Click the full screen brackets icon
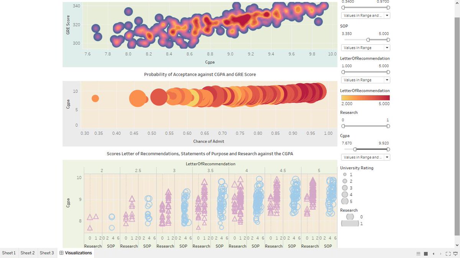The image size is (460, 258). point(448,254)
